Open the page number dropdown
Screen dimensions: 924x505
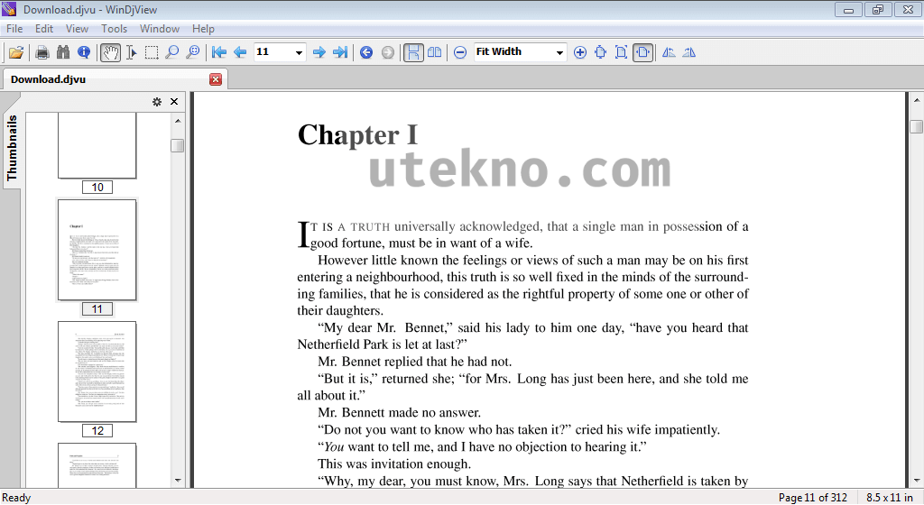pos(299,52)
